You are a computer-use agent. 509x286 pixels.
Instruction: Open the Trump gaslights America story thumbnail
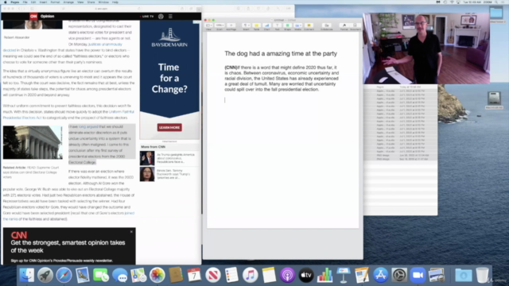pyautogui.click(x=147, y=158)
